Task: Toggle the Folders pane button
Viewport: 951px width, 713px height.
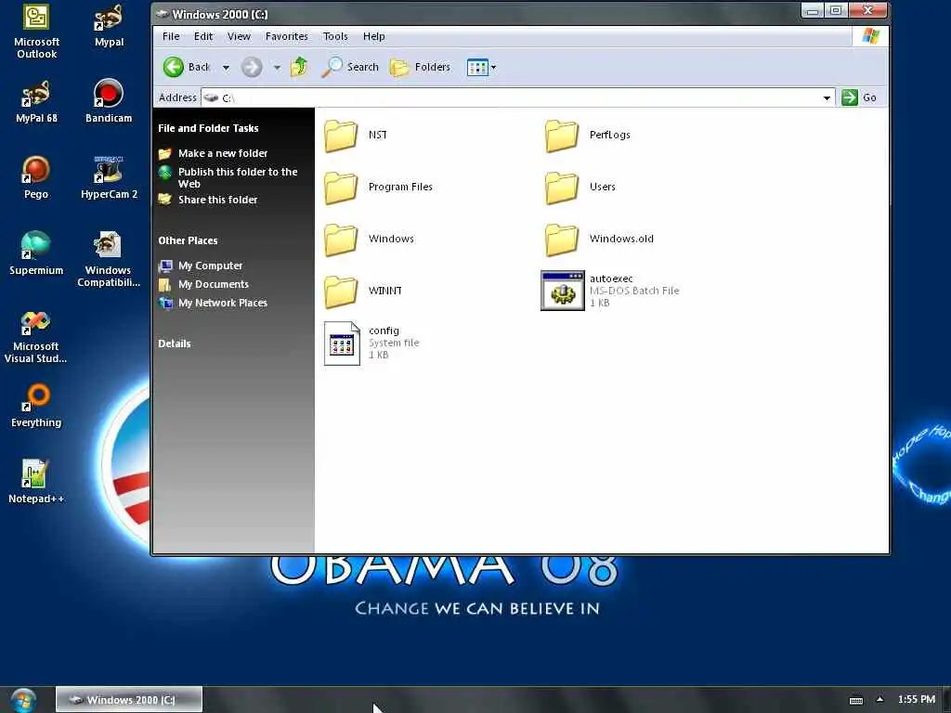Action: pos(420,67)
